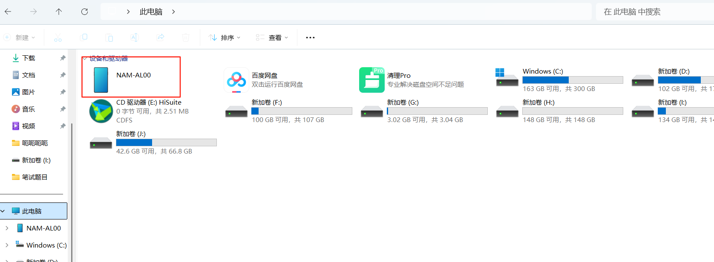Open the three-dots more options menu
The height and width of the screenshot is (262, 714).
point(310,37)
